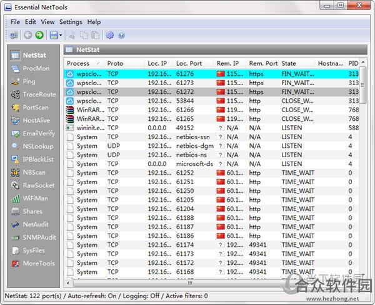
Task: Select the WinRAR row with port 61265
Action: pyautogui.click(x=211, y=119)
